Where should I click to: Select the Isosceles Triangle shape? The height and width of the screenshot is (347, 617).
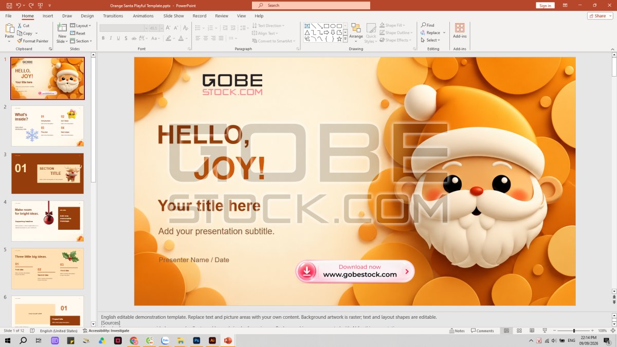coord(307,32)
